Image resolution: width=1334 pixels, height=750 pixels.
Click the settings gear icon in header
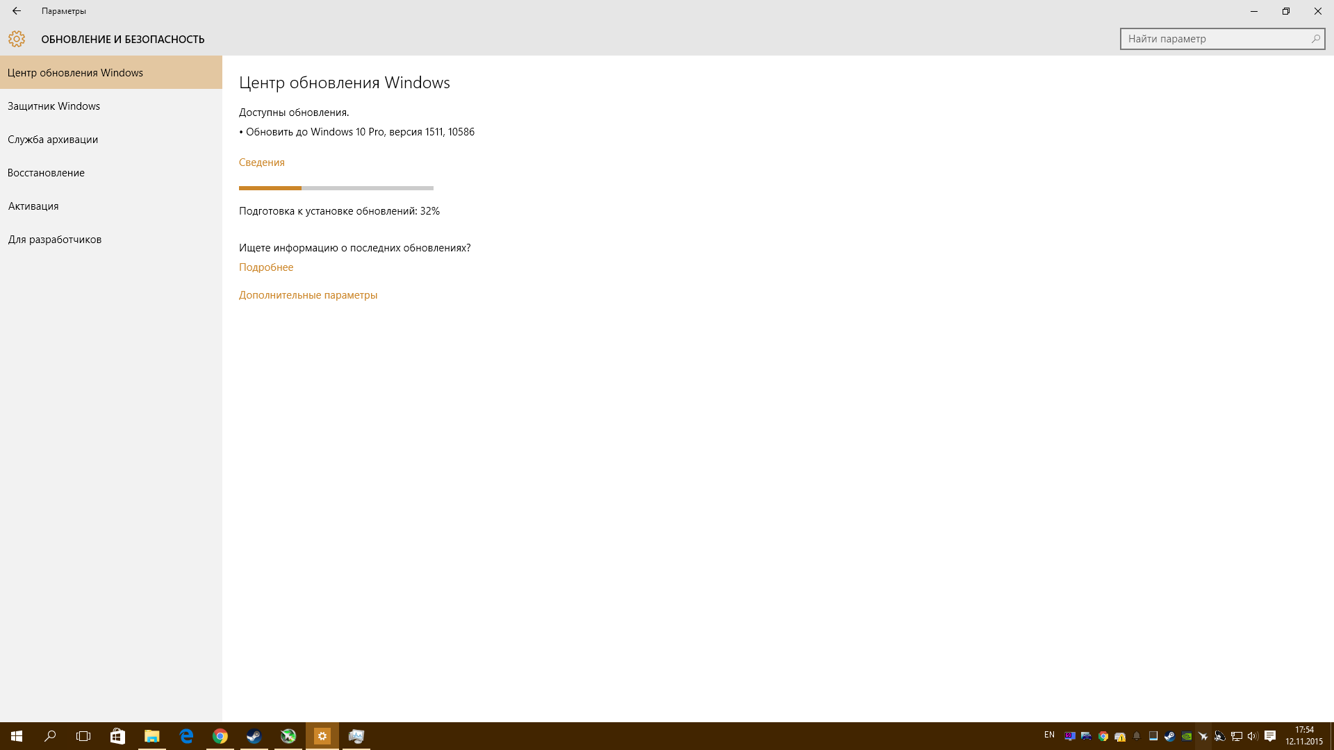(x=17, y=39)
